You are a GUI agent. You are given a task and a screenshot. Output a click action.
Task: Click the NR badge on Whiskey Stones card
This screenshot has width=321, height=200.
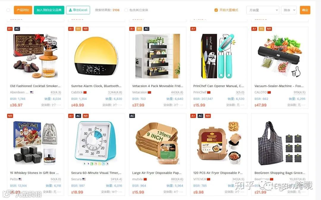click(x=10, y=116)
